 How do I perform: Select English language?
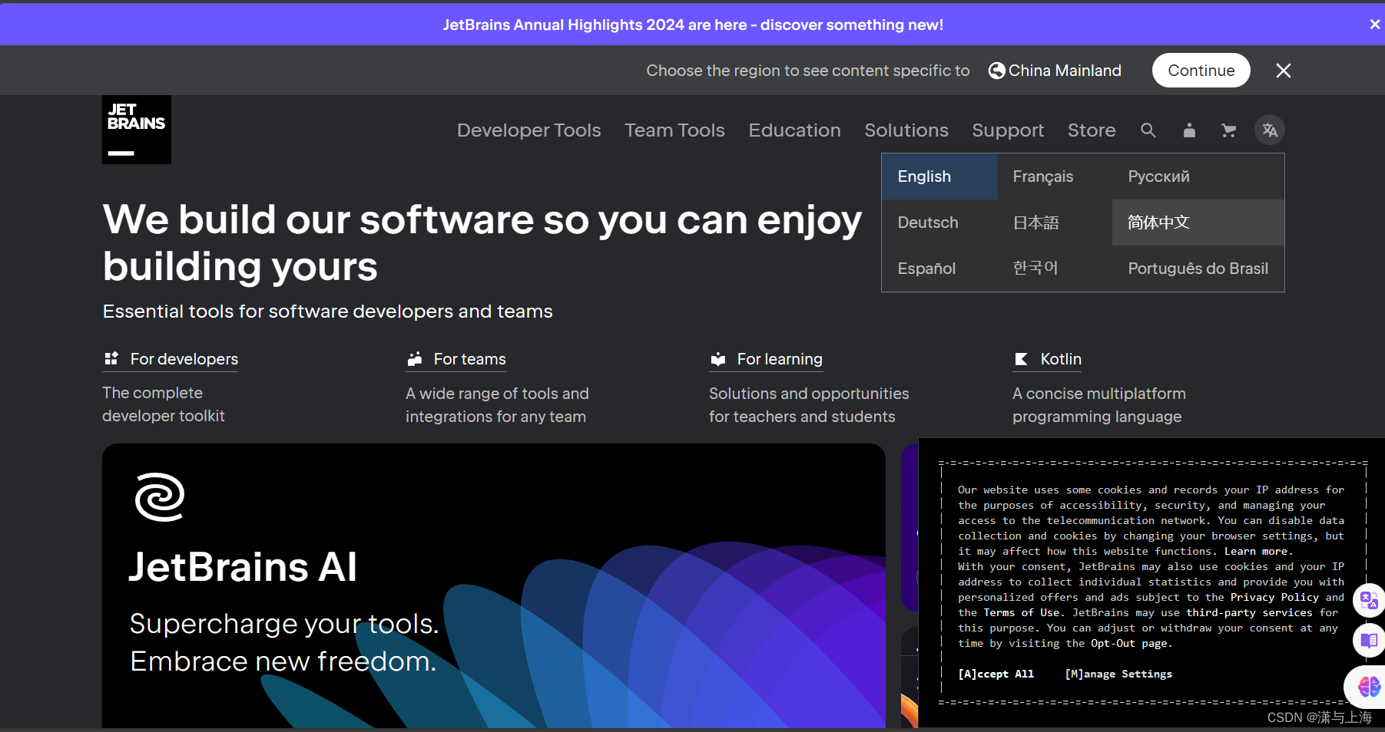click(x=939, y=176)
